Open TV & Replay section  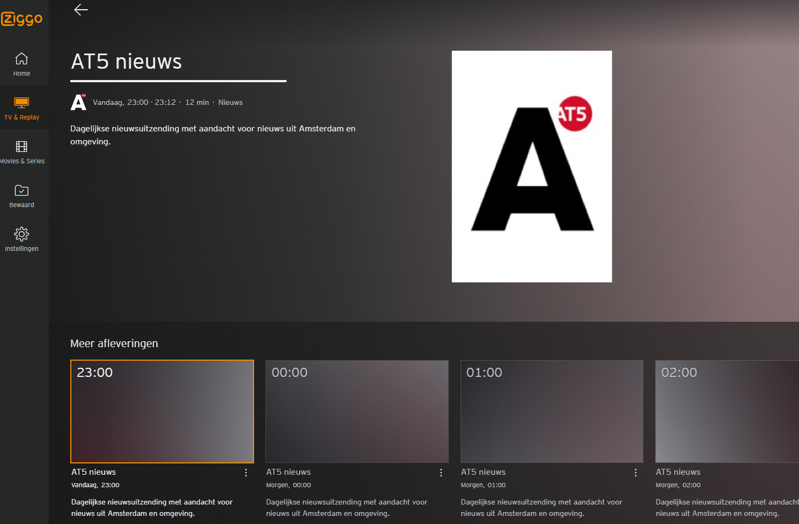click(x=22, y=108)
